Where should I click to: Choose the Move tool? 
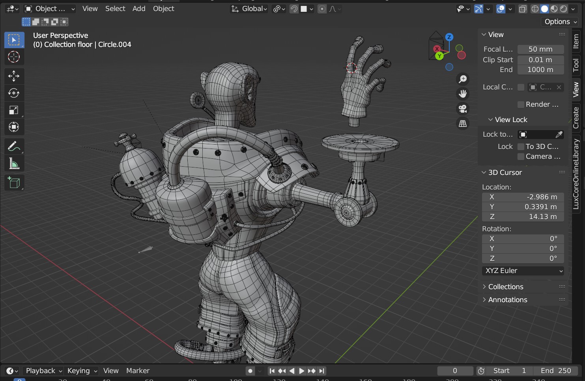14,76
